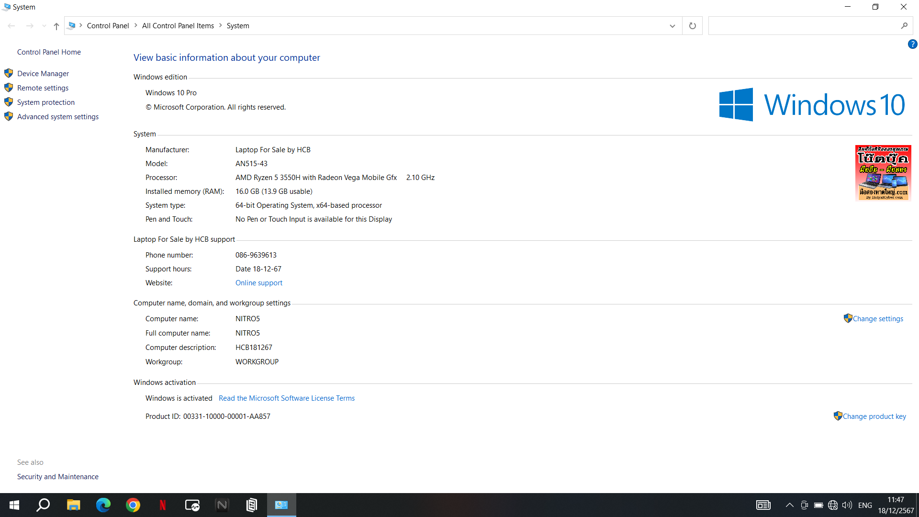Viewport: 919px width, 517px height.
Task: Click the help question mark icon
Action: coord(912,44)
